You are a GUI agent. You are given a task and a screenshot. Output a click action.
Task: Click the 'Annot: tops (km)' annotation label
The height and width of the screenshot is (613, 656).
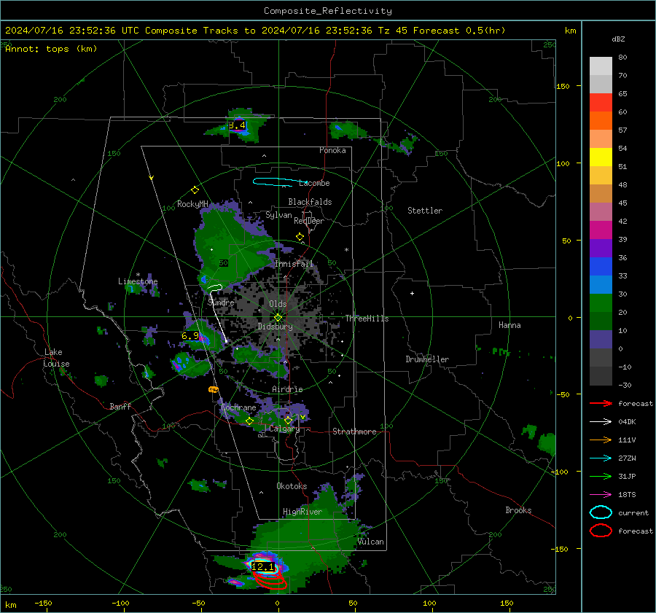point(51,49)
